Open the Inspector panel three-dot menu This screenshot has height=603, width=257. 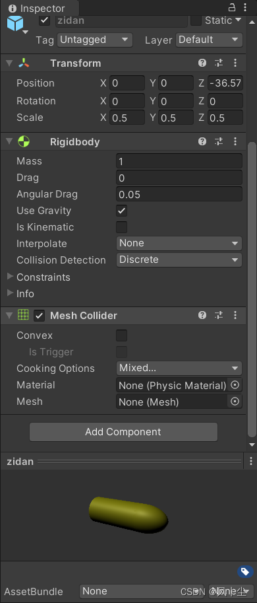coord(245,7)
